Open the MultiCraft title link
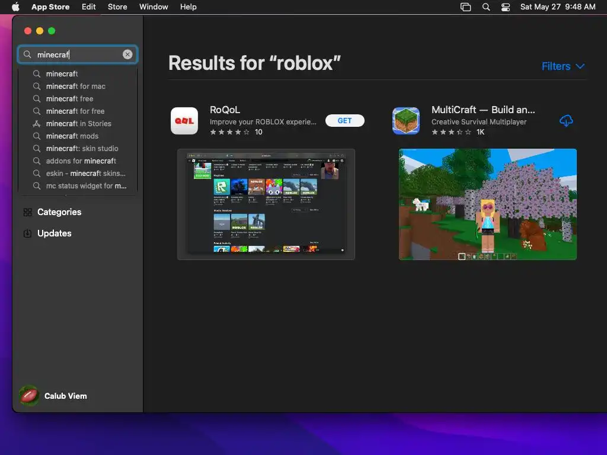This screenshot has width=607, height=455. click(x=483, y=110)
